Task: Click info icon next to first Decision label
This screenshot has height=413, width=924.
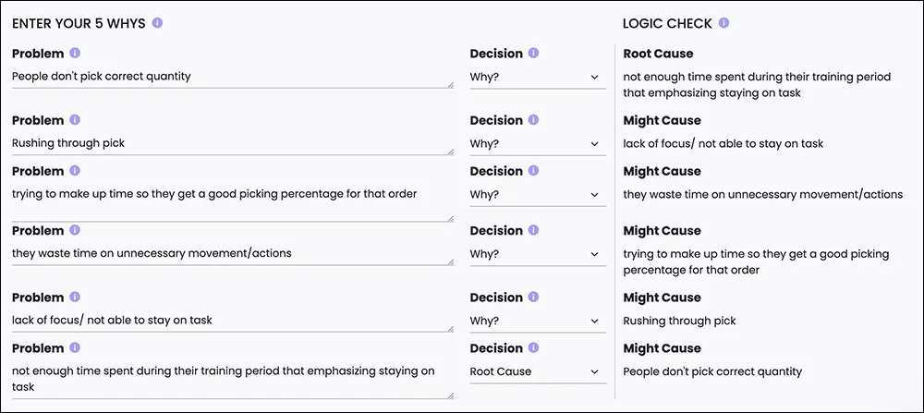Action: pyautogui.click(x=533, y=53)
